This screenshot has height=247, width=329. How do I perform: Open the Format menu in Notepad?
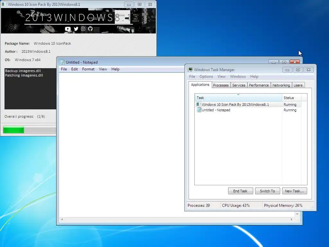[88, 69]
